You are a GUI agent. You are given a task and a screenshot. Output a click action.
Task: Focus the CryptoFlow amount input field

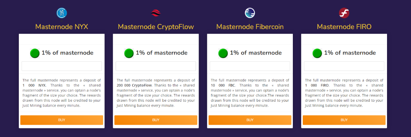click(156, 66)
